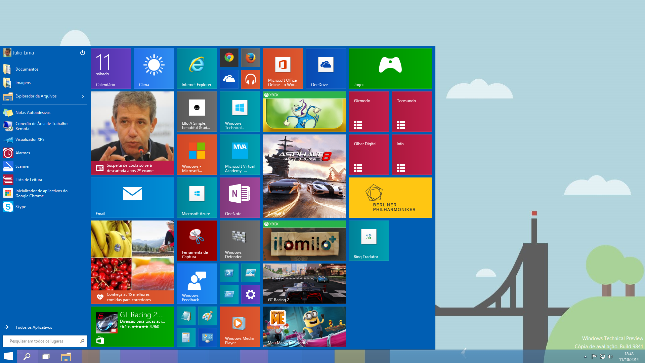645x363 pixels.
Task: Click the Windows Start button on taskbar
Action: coord(8,356)
